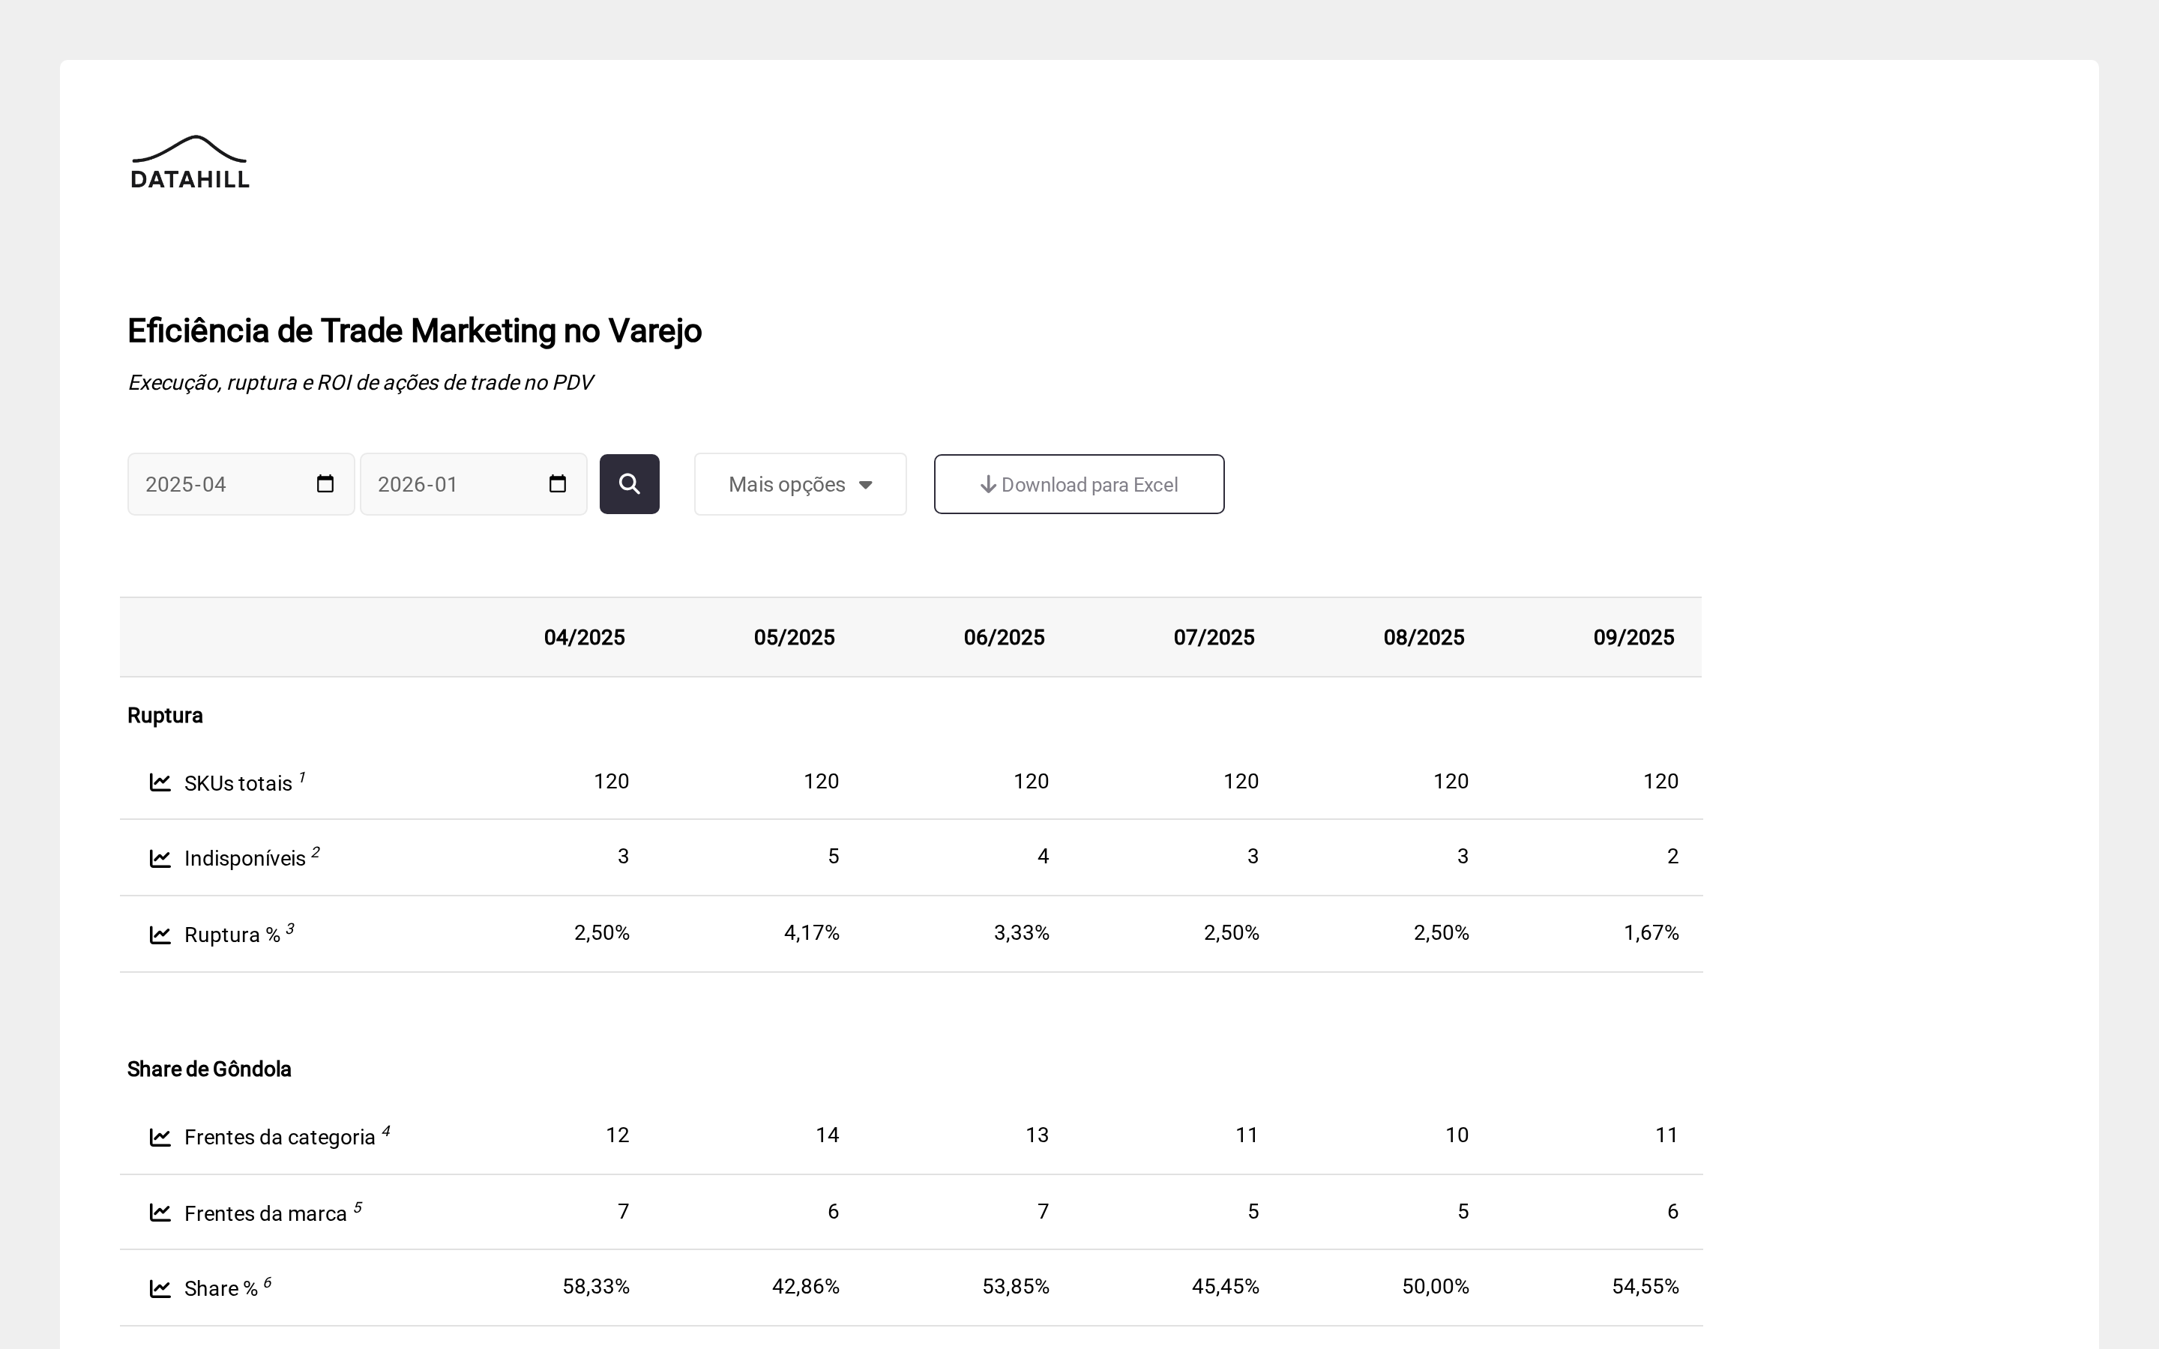Click the Ruptura section heading
Viewport: 2159px width, 1349px height.
(x=165, y=716)
